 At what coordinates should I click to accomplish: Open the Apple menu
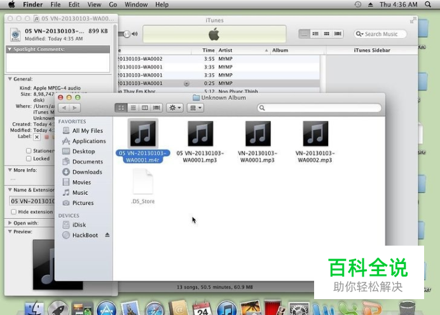click(12, 4)
